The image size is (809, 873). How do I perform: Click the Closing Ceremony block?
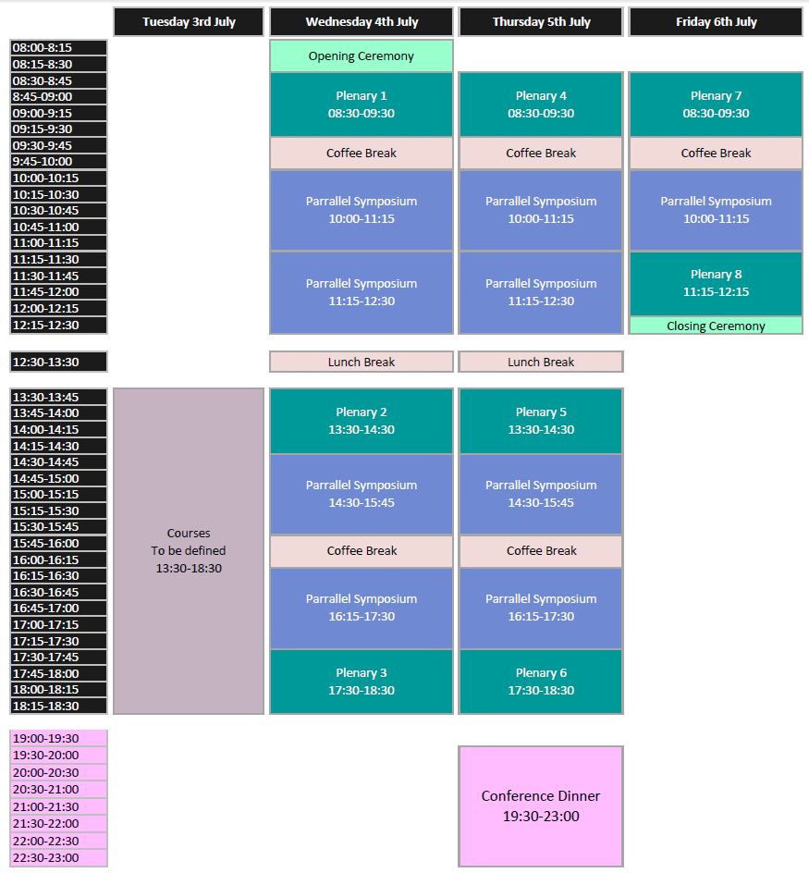click(x=716, y=326)
